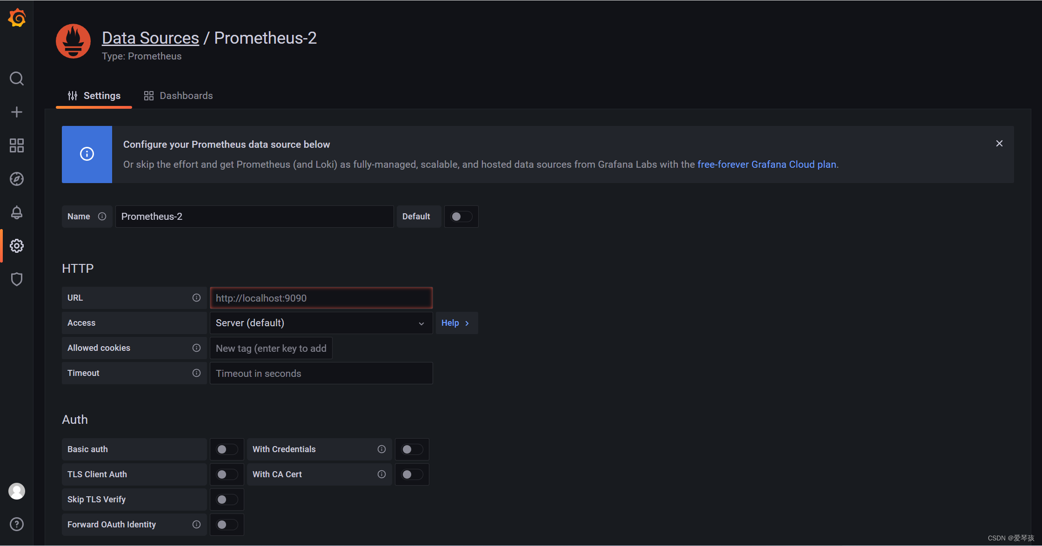Image resolution: width=1042 pixels, height=546 pixels.
Task: Open the Help question mark icon
Action: click(x=17, y=524)
